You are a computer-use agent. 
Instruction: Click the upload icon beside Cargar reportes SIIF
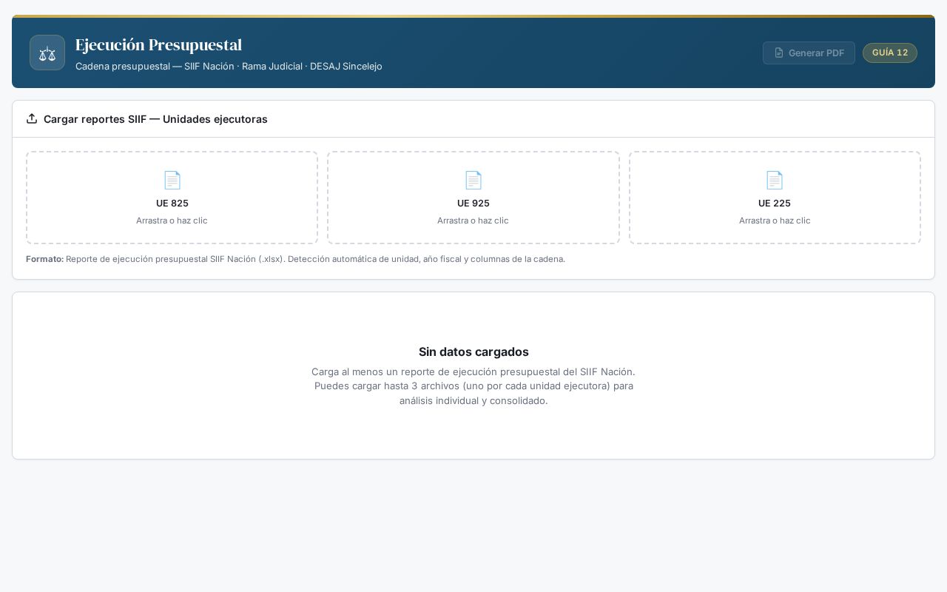coord(32,118)
